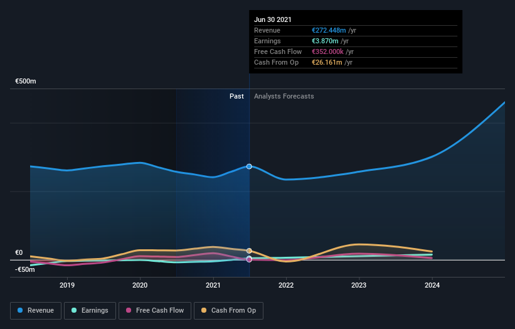Click the €272.448m revenue value in tooltip
The height and width of the screenshot is (329, 515).
tap(329, 30)
